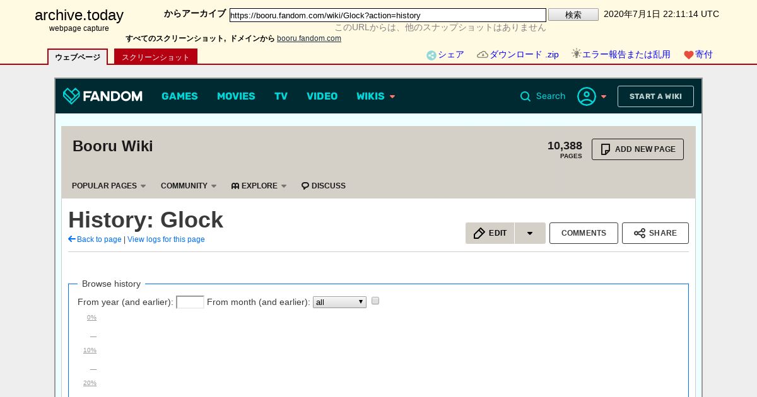The image size is (757, 397).
Task: Open the TV navigation item
Action: point(281,96)
